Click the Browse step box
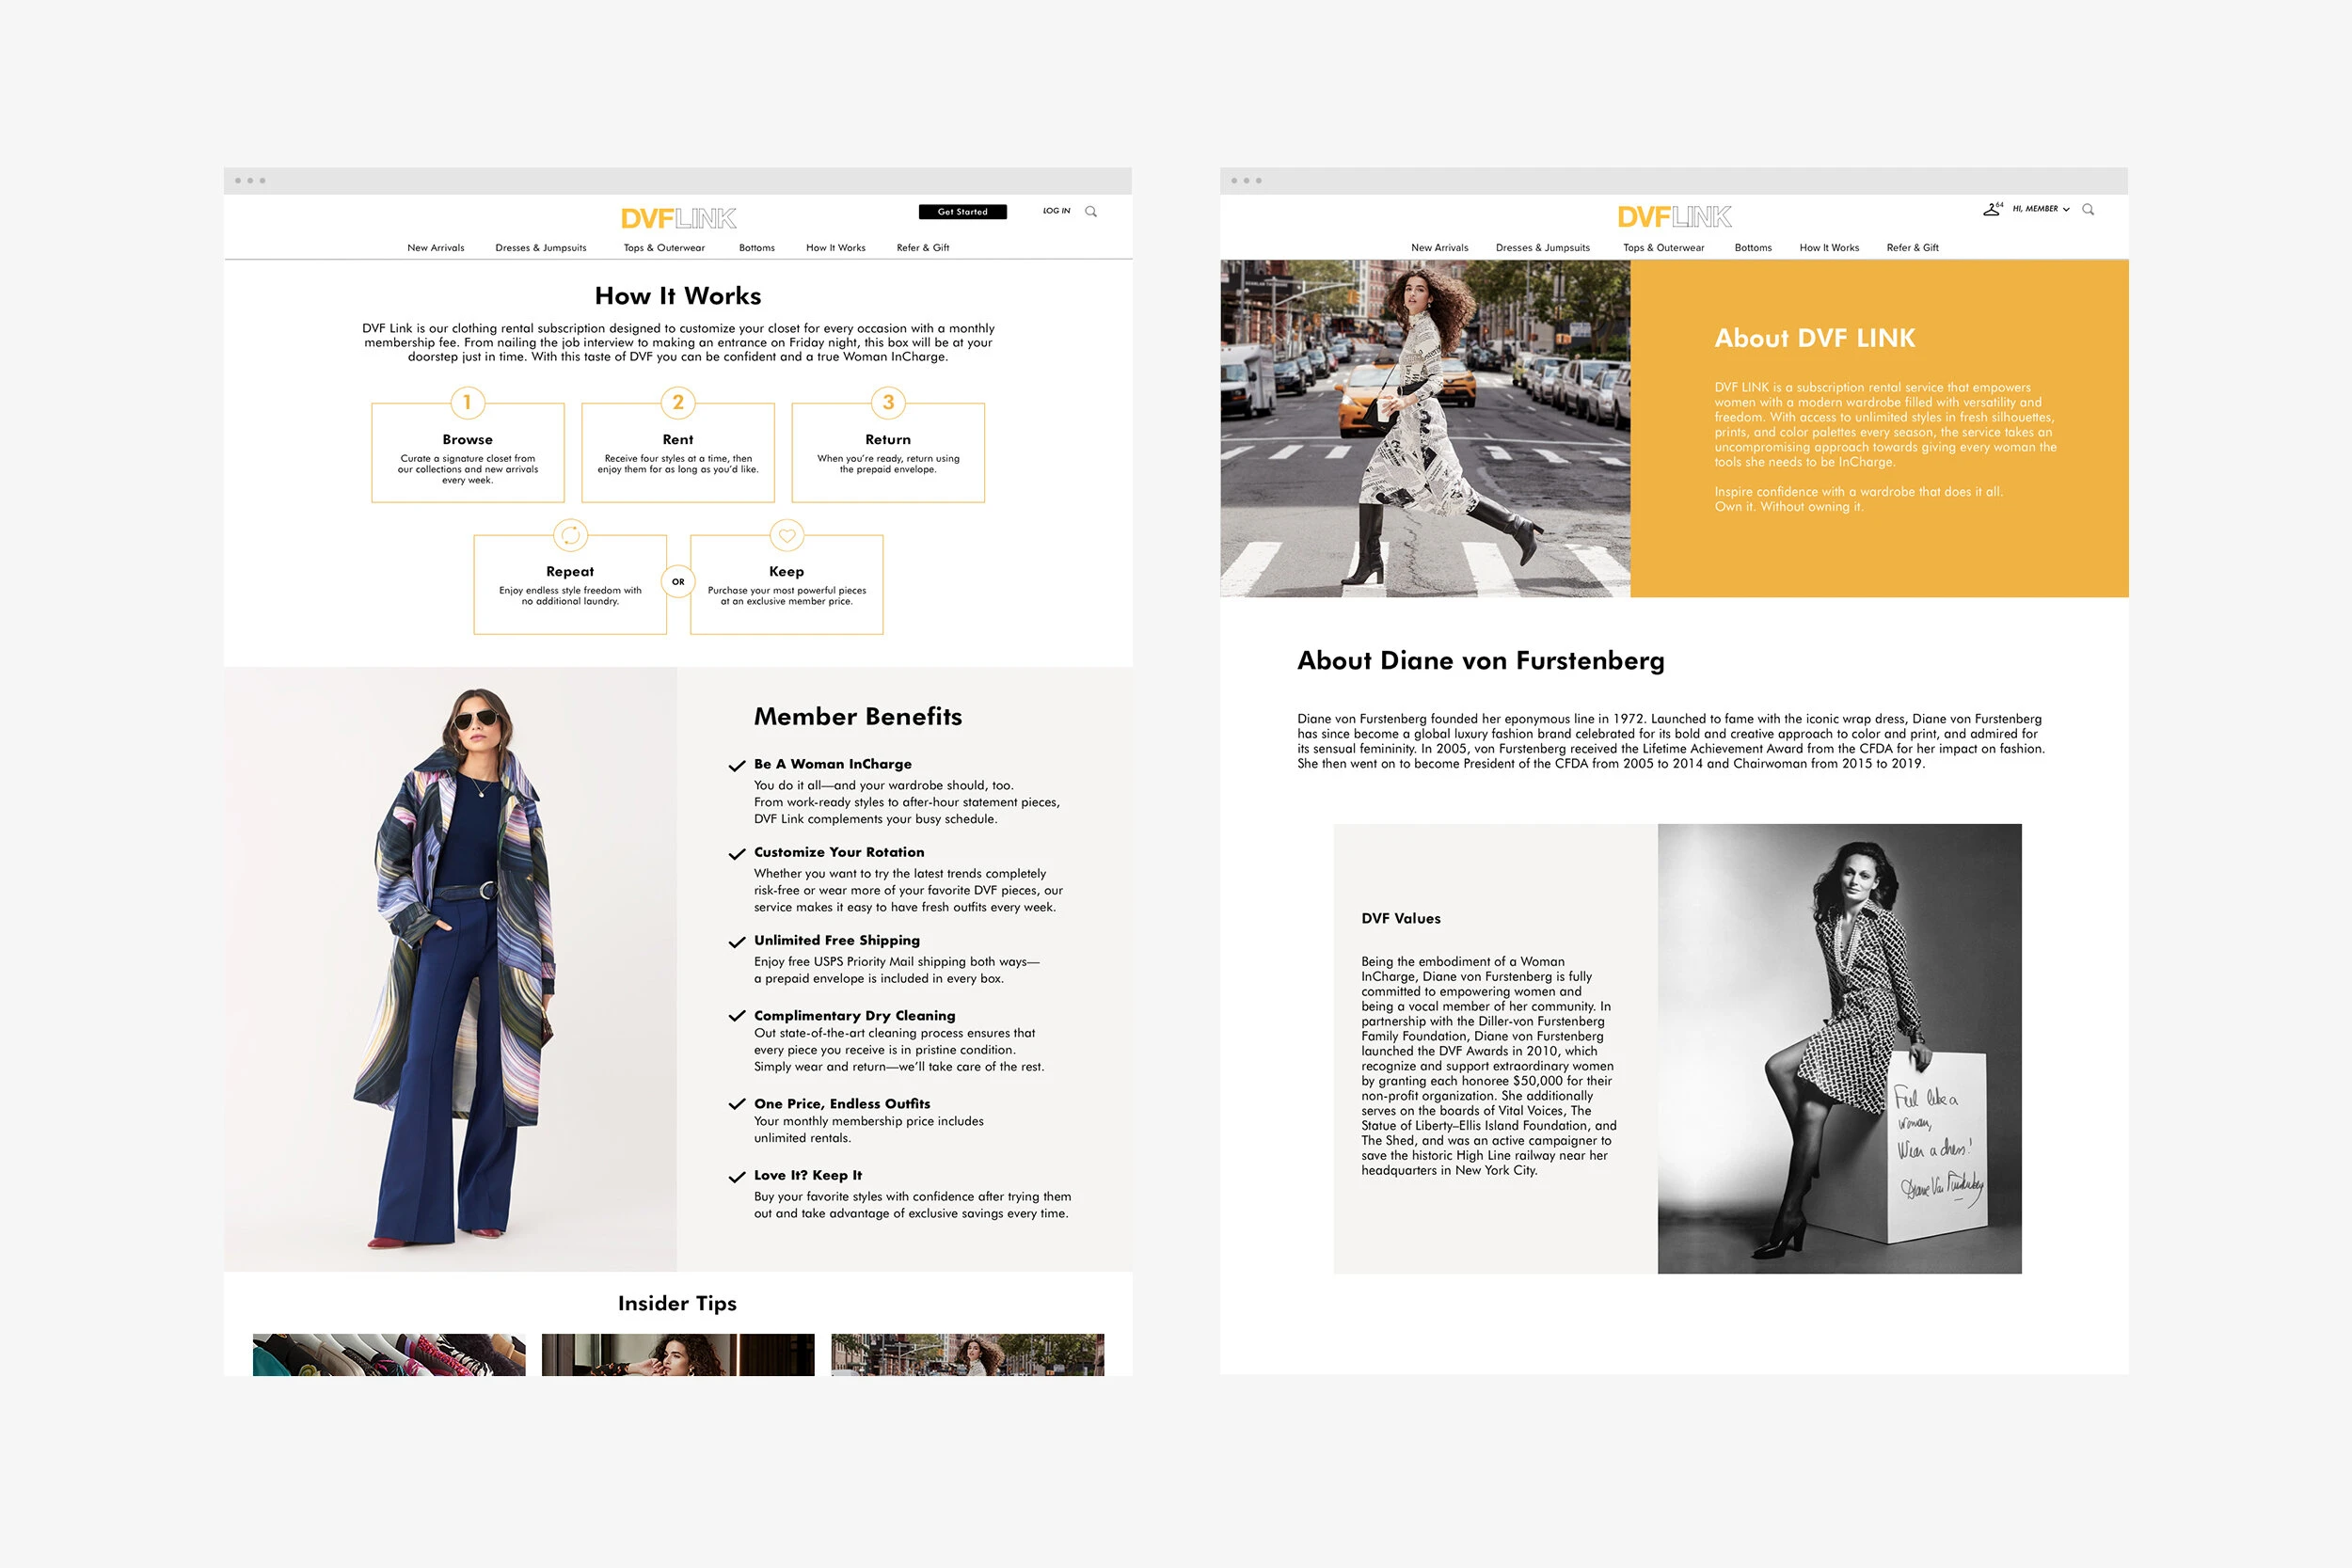Screen dimensions: 2352x1568 pyautogui.click(x=468, y=453)
